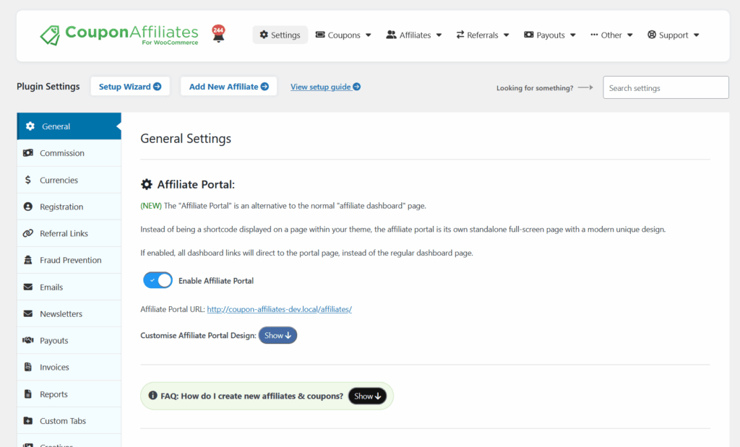Click the Setup Wizard button

(130, 87)
